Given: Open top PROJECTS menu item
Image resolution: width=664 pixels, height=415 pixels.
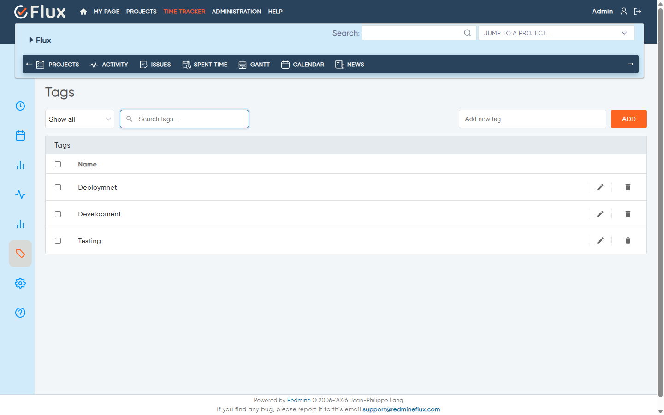Looking at the screenshot, I should point(142,12).
